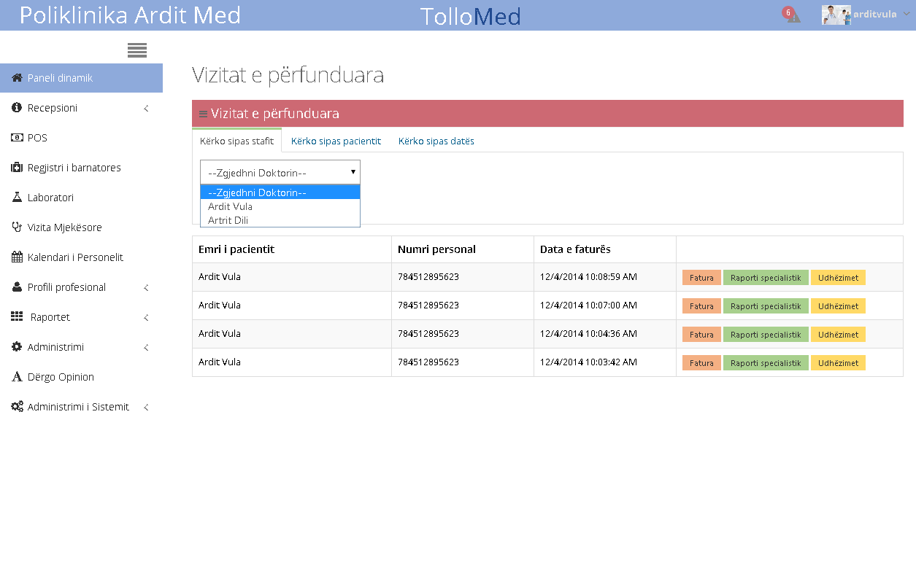Expand the Recepsioni submenu
The image size is (916, 584).
coord(146,109)
